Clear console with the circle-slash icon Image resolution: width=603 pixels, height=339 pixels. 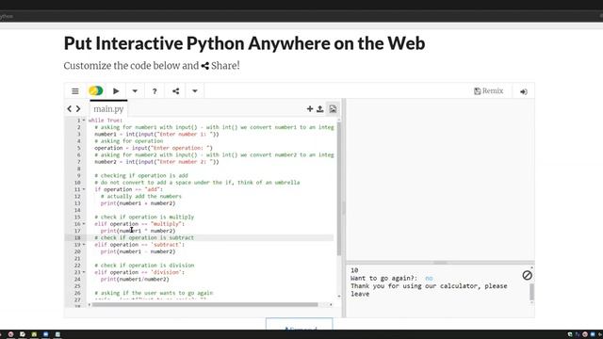coord(527,275)
